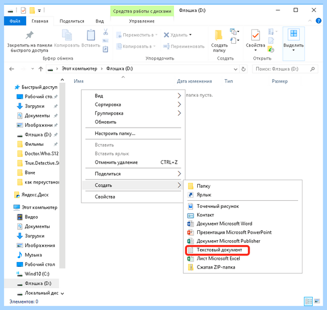327x310 pixels.
Task: Collapse the ribbon with chevron
Action: 310,21
